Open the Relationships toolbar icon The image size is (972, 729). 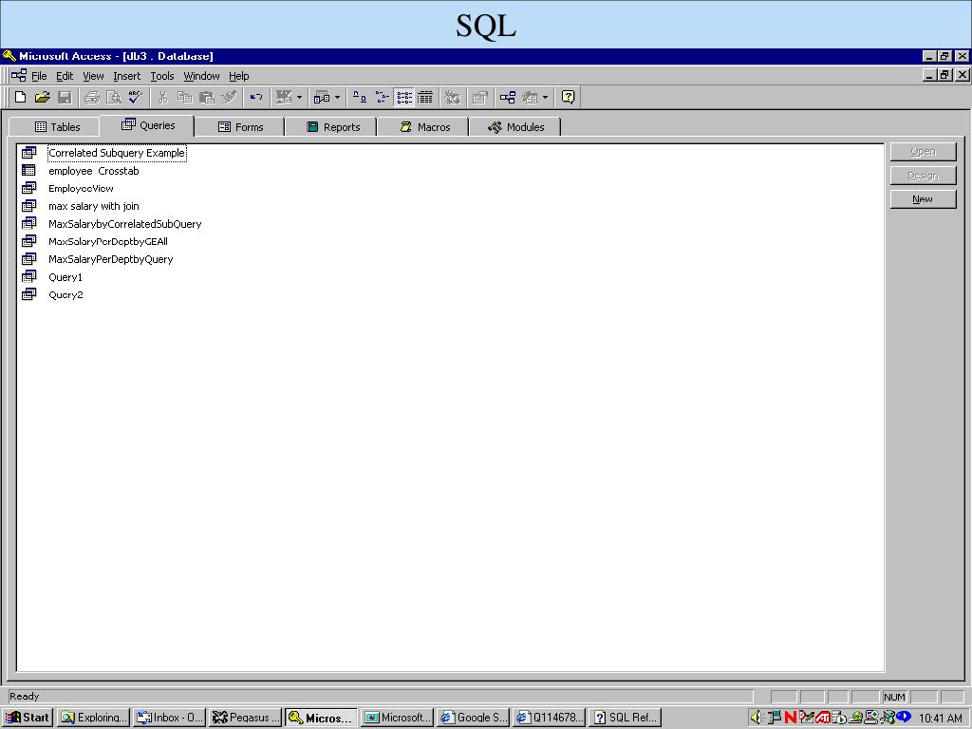508,98
